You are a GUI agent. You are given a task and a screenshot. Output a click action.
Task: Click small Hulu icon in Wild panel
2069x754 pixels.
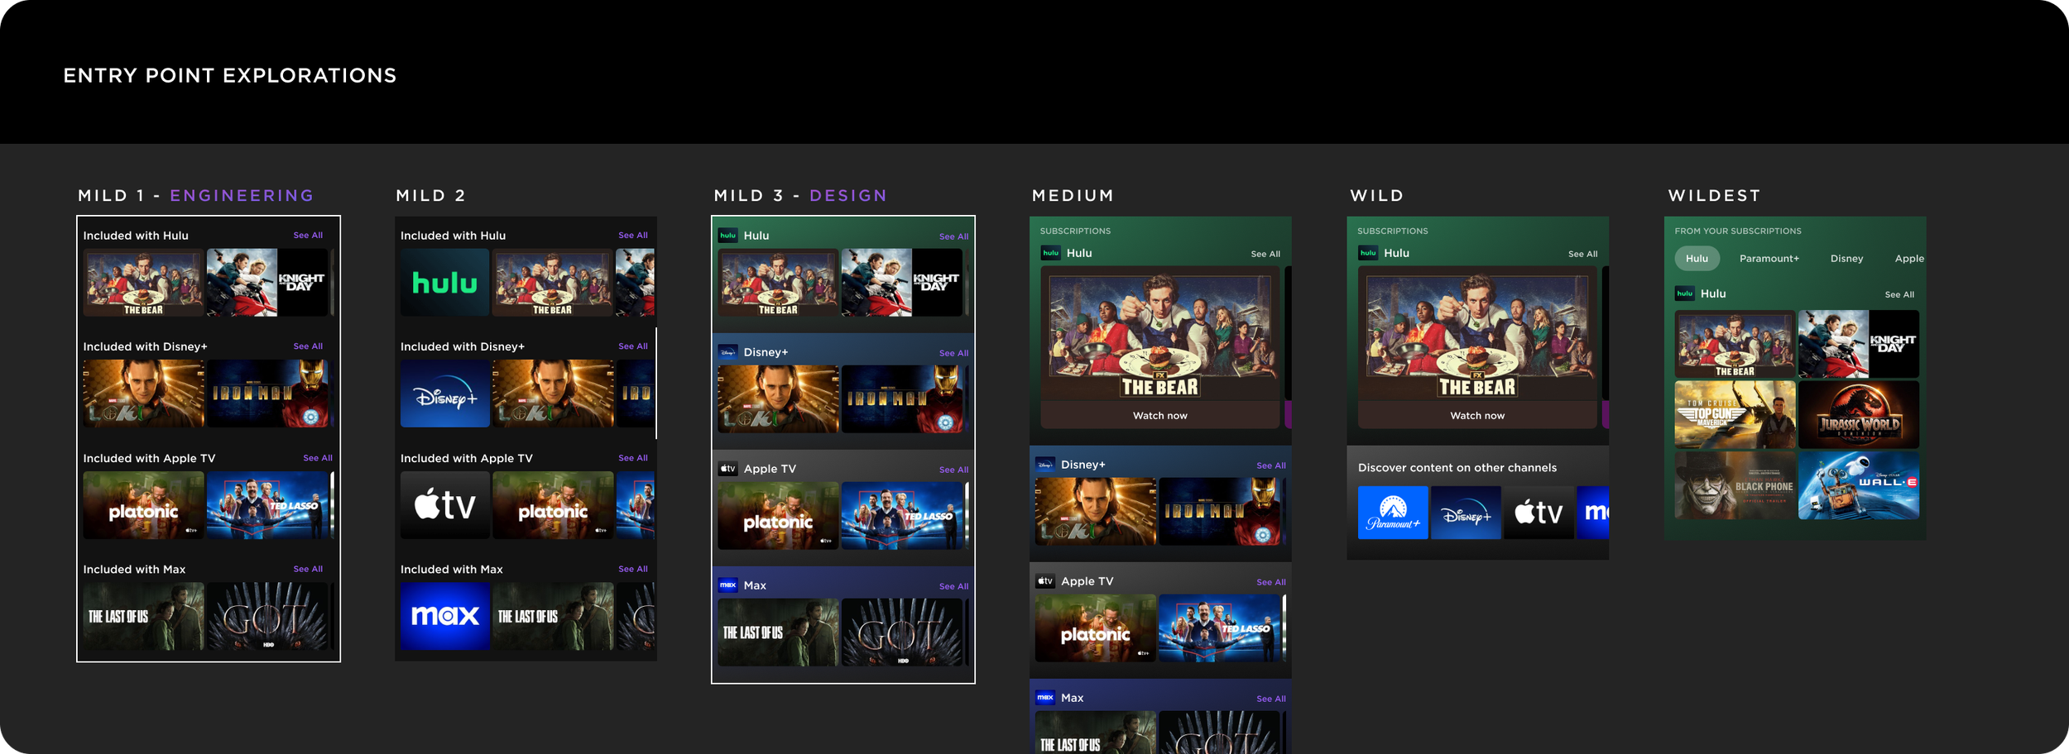point(1368,253)
